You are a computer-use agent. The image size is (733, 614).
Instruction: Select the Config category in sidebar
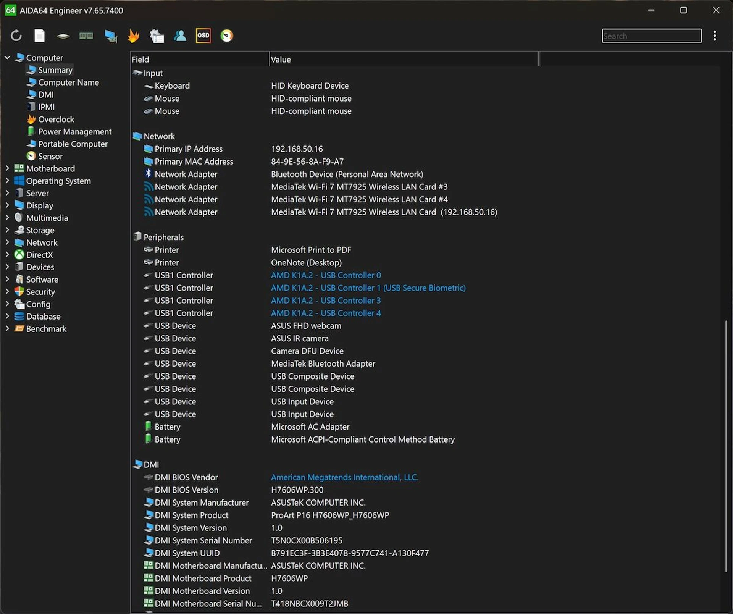coord(32,304)
